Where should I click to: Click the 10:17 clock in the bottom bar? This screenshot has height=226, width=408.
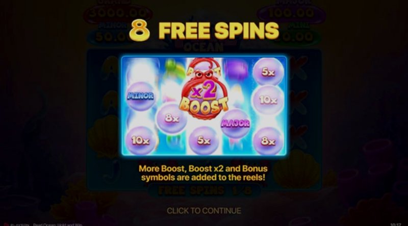click(396, 224)
